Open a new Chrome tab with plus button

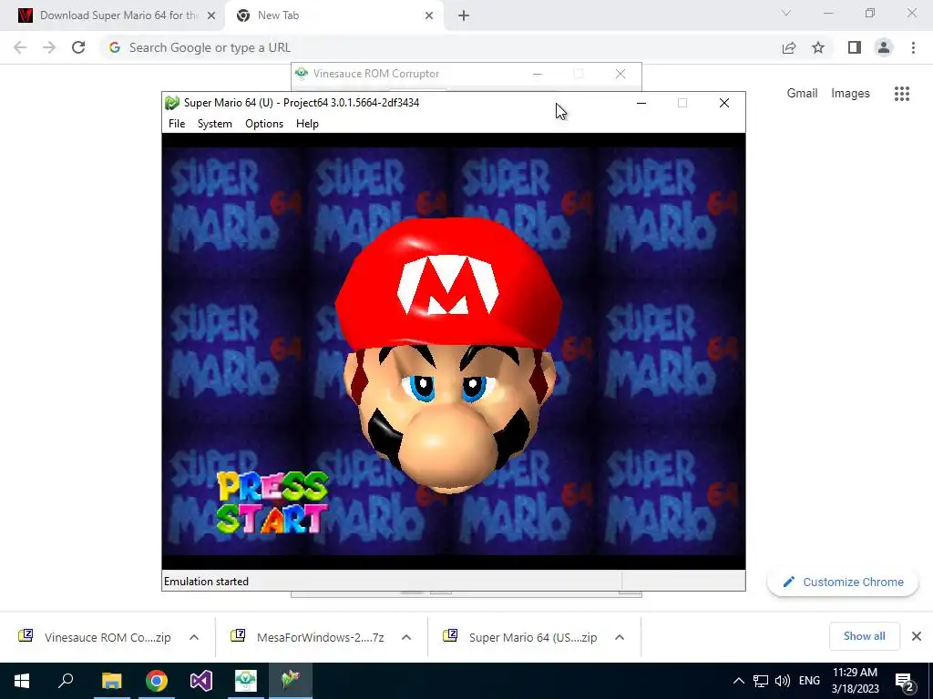click(x=464, y=16)
